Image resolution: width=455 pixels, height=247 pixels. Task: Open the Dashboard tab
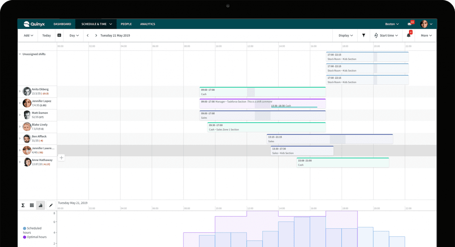click(62, 24)
